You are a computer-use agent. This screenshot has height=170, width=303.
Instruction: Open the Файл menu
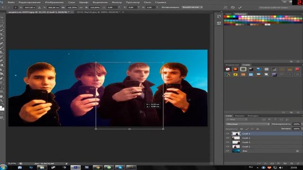tap(11, 2)
